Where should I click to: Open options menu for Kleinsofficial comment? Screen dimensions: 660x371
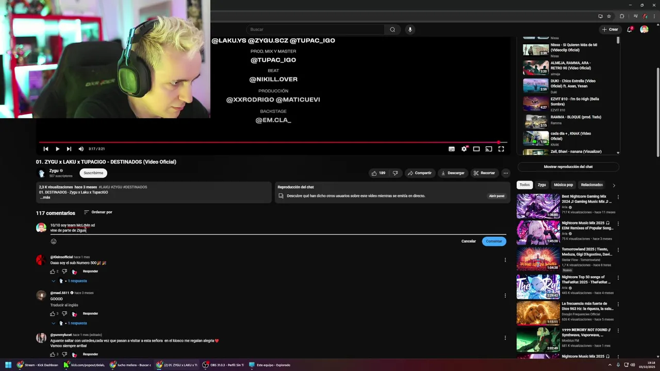(505, 260)
